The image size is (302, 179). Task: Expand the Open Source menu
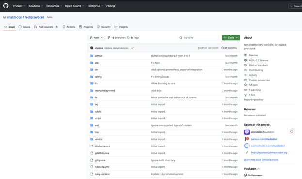[x=75, y=6]
